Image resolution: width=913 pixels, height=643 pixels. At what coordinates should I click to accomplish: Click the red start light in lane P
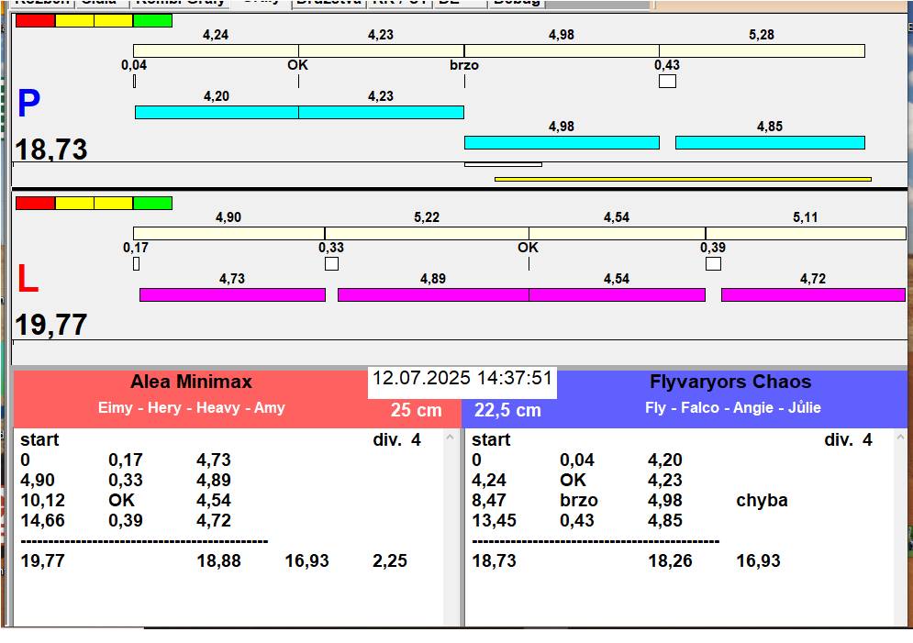coord(36,21)
